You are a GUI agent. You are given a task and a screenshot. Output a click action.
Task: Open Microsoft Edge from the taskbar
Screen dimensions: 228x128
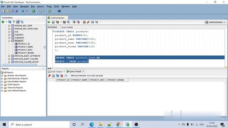pyautogui.click(x=92, y=124)
